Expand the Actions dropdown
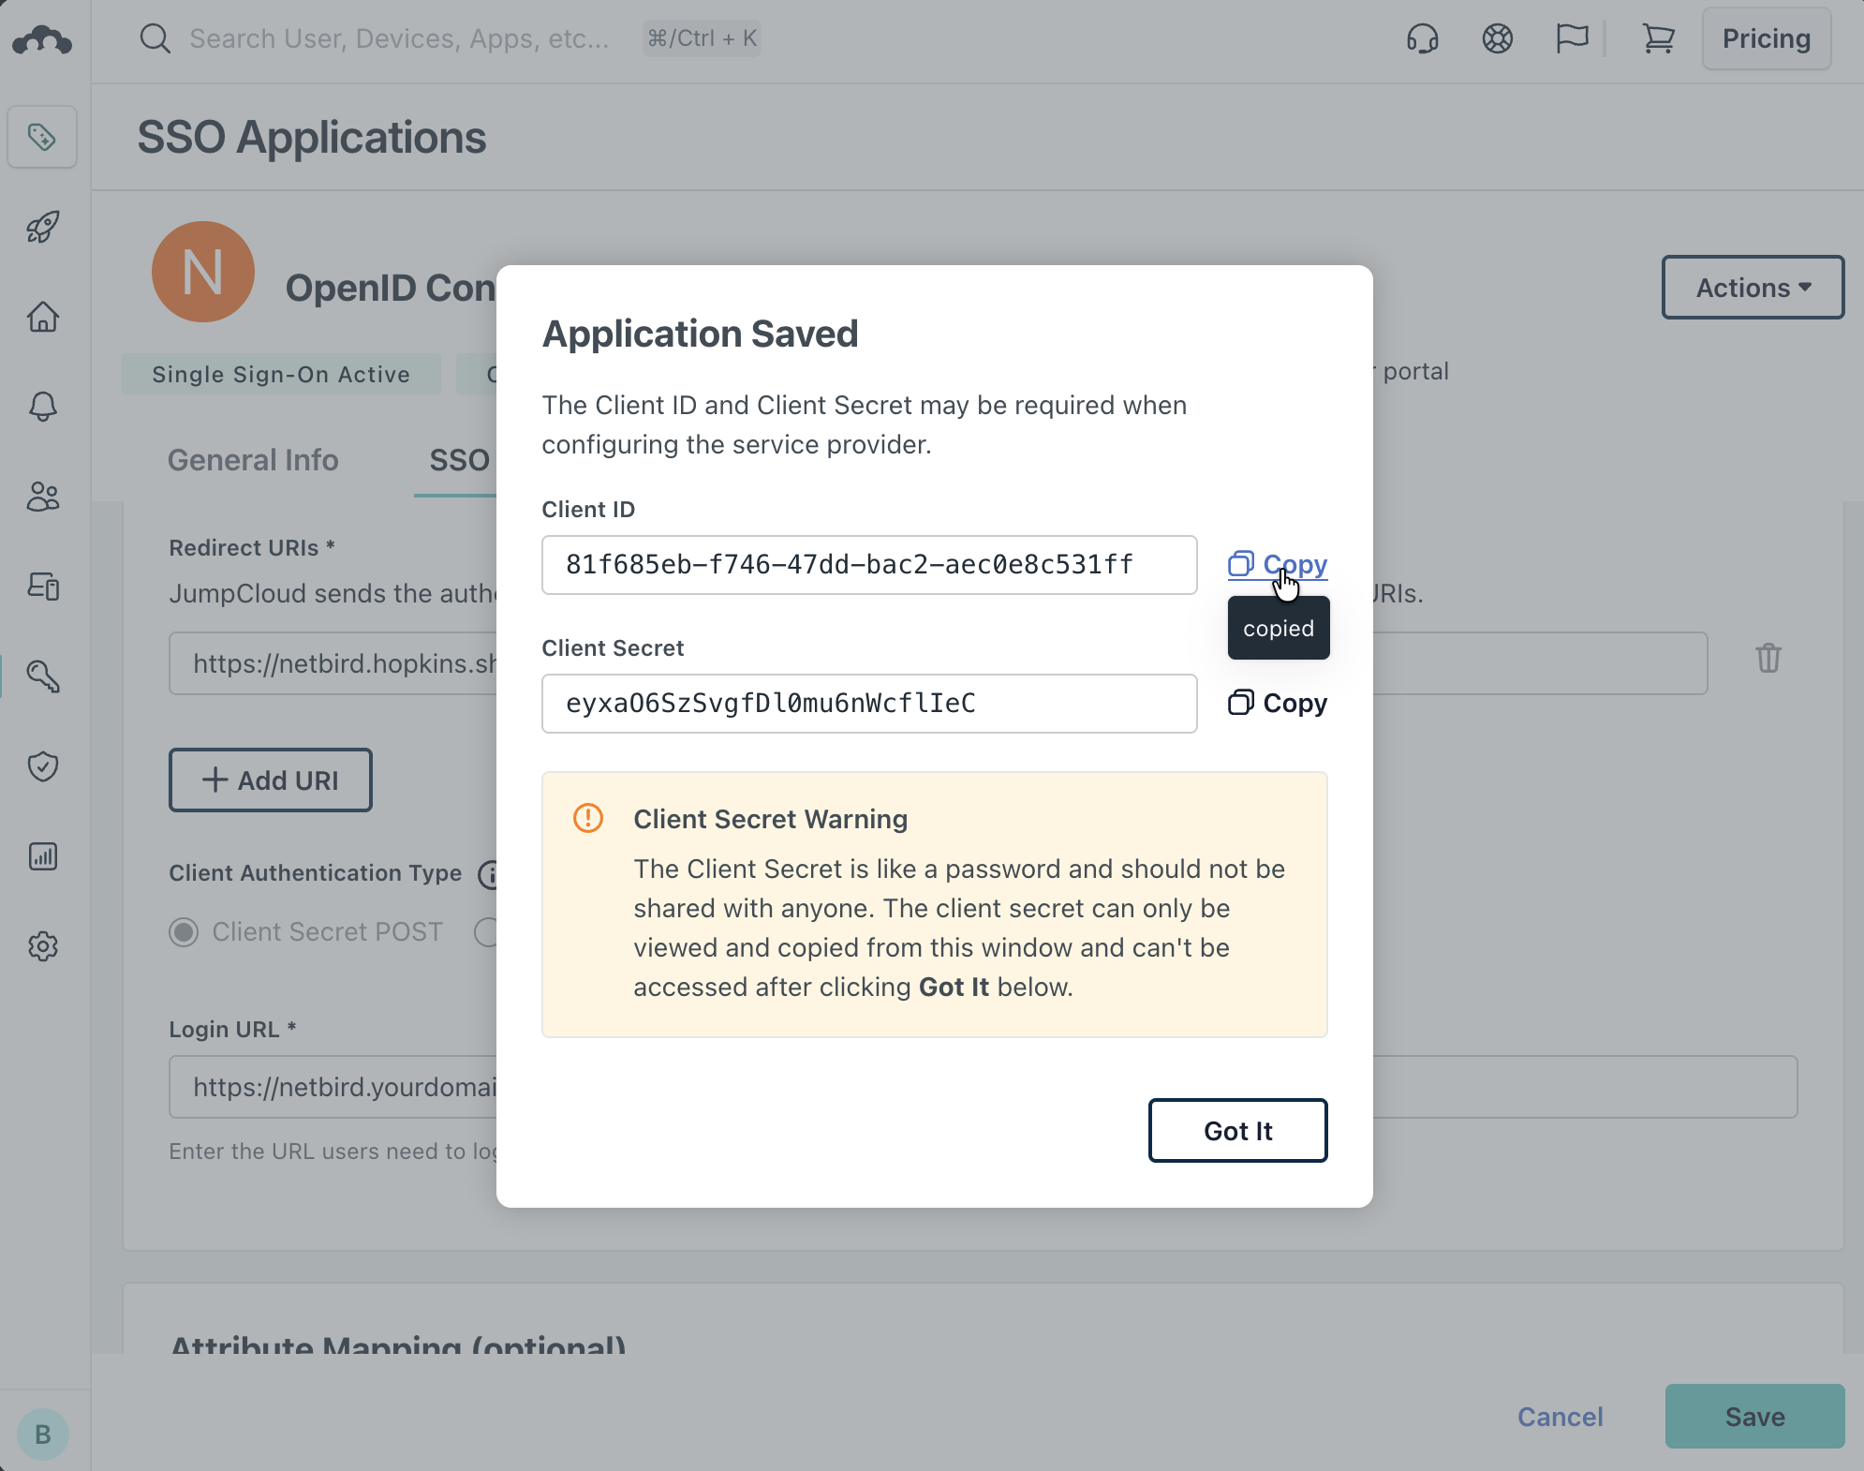This screenshot has height=1471, width=1864. pyautogui.click(x=1753, y=288)
